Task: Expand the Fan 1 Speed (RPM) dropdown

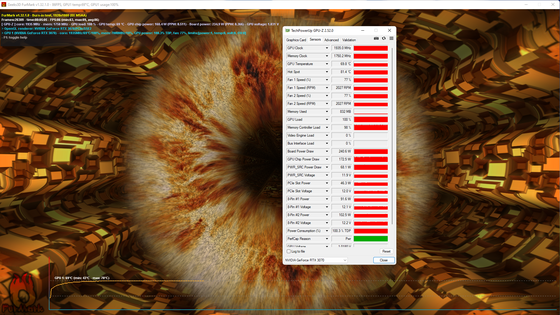Action: pyautogui.click(x=327, y=88)
